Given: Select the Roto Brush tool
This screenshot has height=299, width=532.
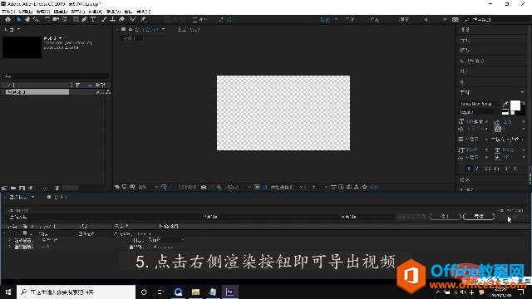Looking at the screenshot, I should click(133, 20).
